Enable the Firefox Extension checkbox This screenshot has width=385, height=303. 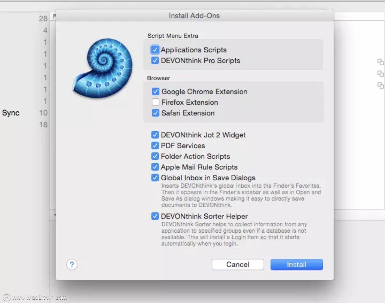pyautogui.click(x=155, y=102)
